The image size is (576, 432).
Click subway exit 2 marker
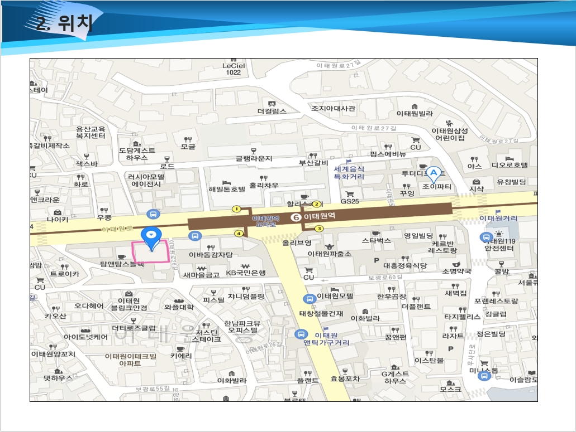(x=316, y=205)
